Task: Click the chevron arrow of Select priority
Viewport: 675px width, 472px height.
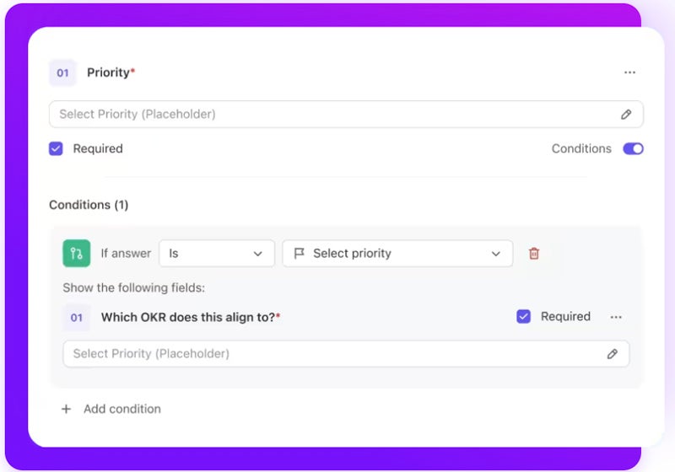Action: (495, 253)
